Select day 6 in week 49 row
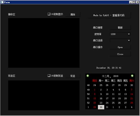Screen dimensions: 140x116 126,90
